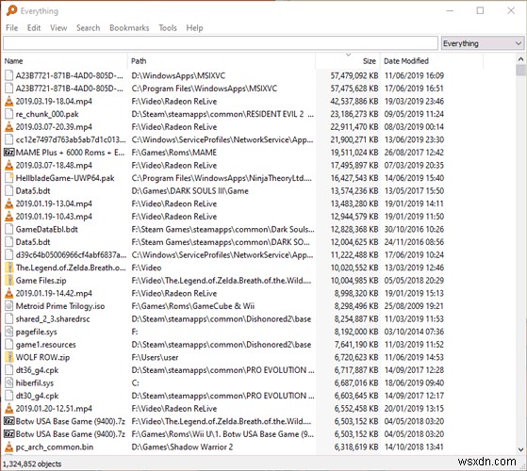
Task: Click zip icon of WOLF ROW.zip
Action: pyautogui.click(x=9, y=357)
